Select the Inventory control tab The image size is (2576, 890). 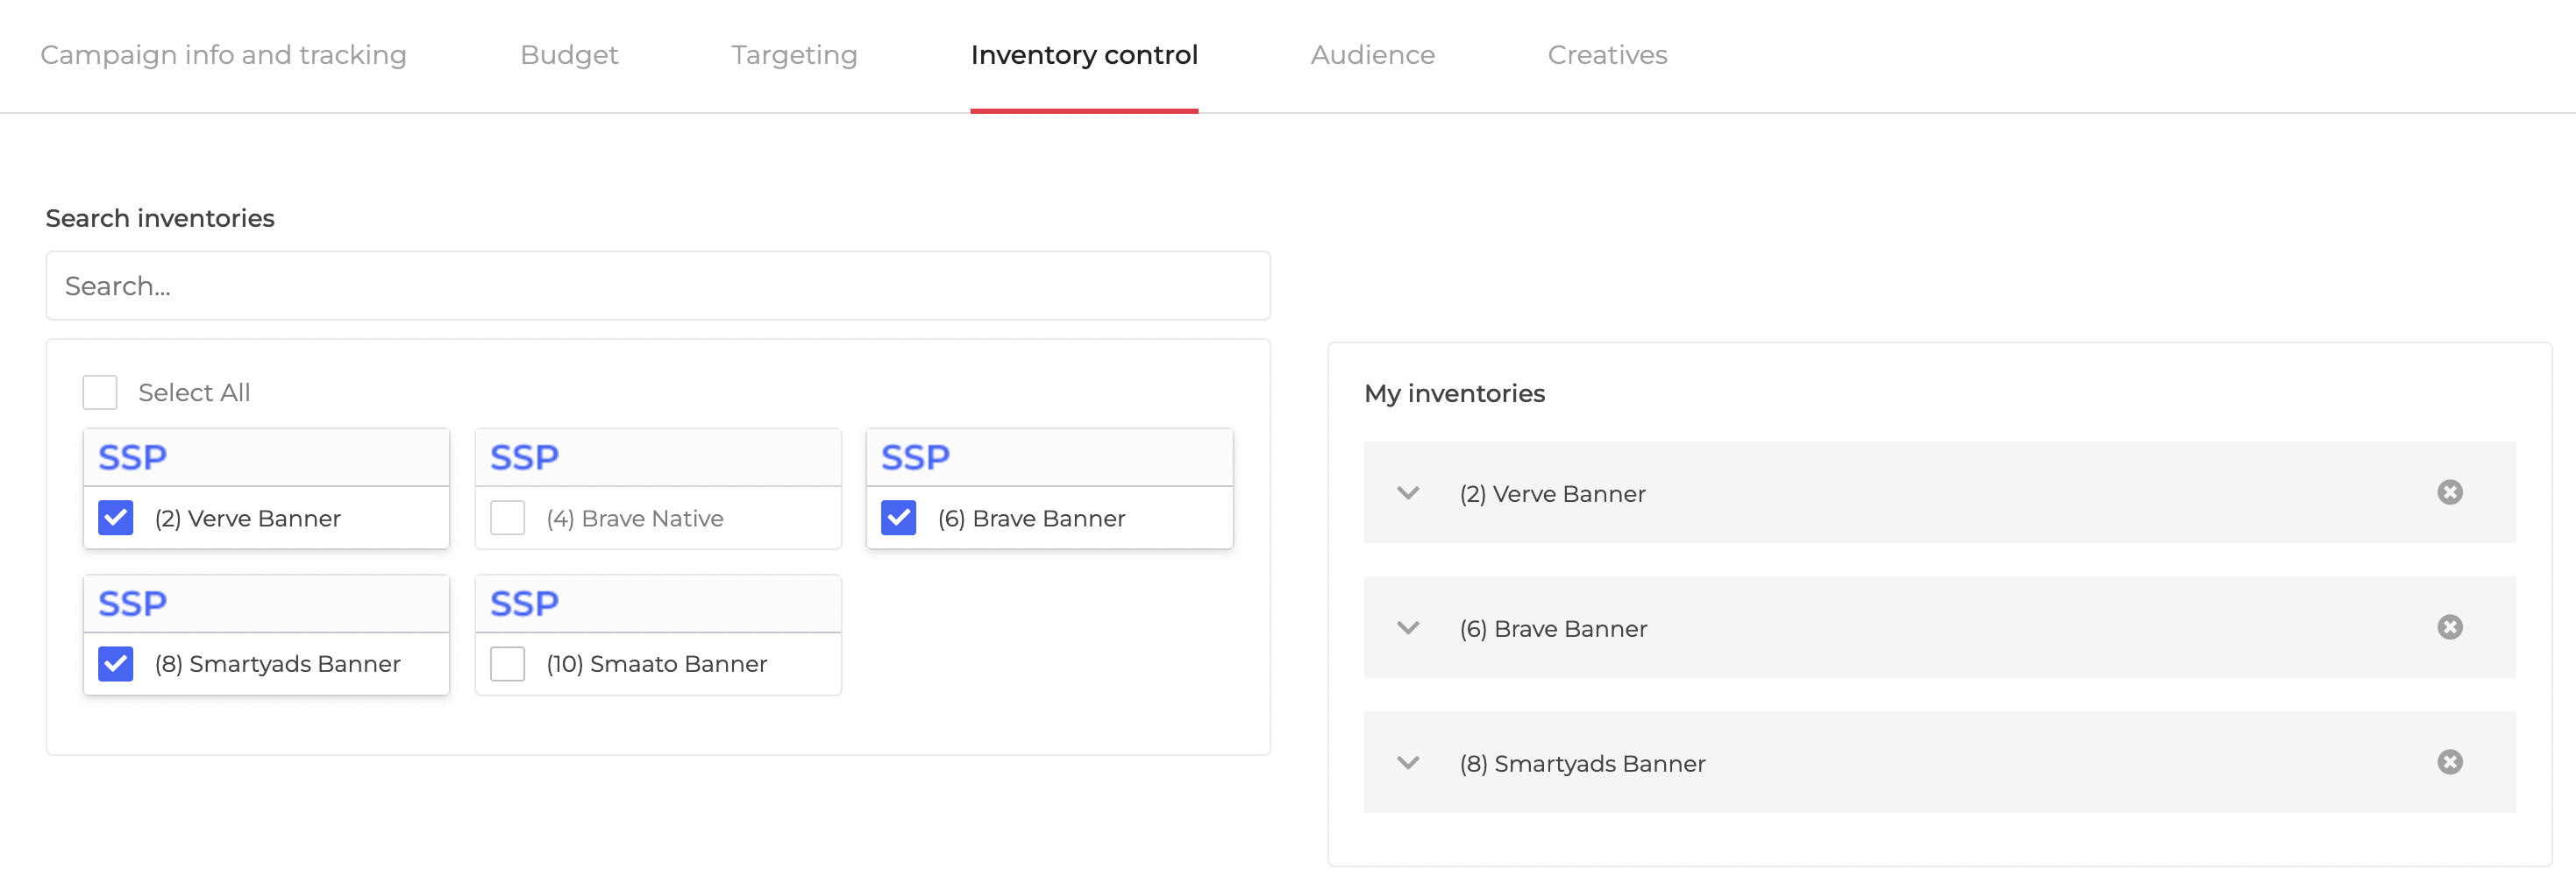tap(1084, 55)
